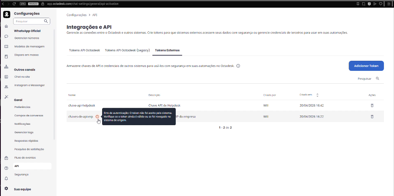This screenshot has height=196, width=394.
Task: Open the contacts people icon in sidebar
Action: coord(6,87)
